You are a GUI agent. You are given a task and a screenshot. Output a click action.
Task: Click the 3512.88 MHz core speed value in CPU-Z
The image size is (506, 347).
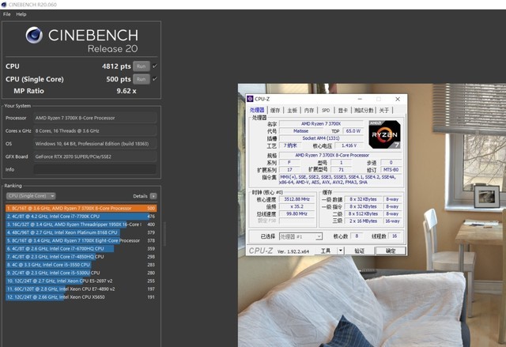[297, 199]
